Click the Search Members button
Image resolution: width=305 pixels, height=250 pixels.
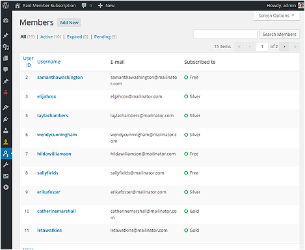click(279, 35)
